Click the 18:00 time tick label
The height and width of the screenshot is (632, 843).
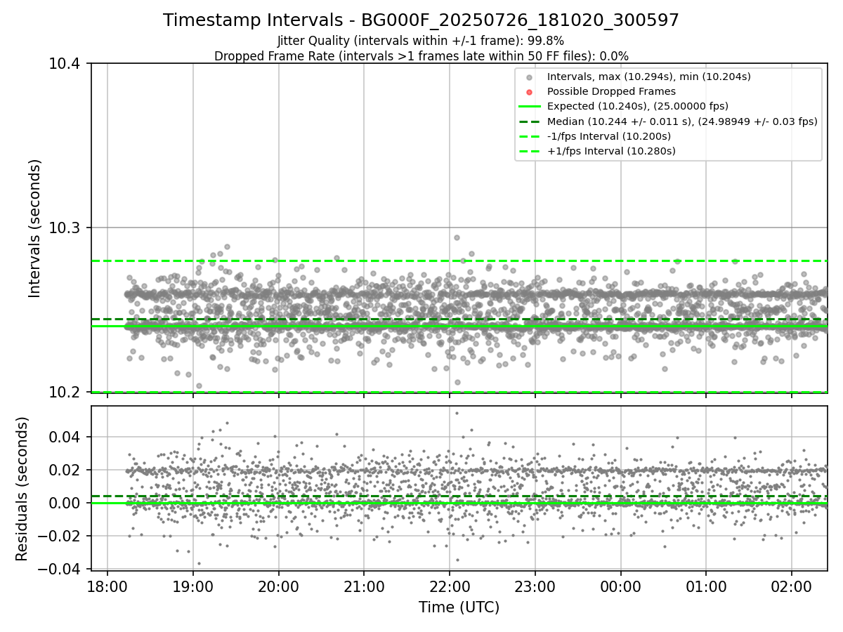pyautogui.click(x=107, y=586)
